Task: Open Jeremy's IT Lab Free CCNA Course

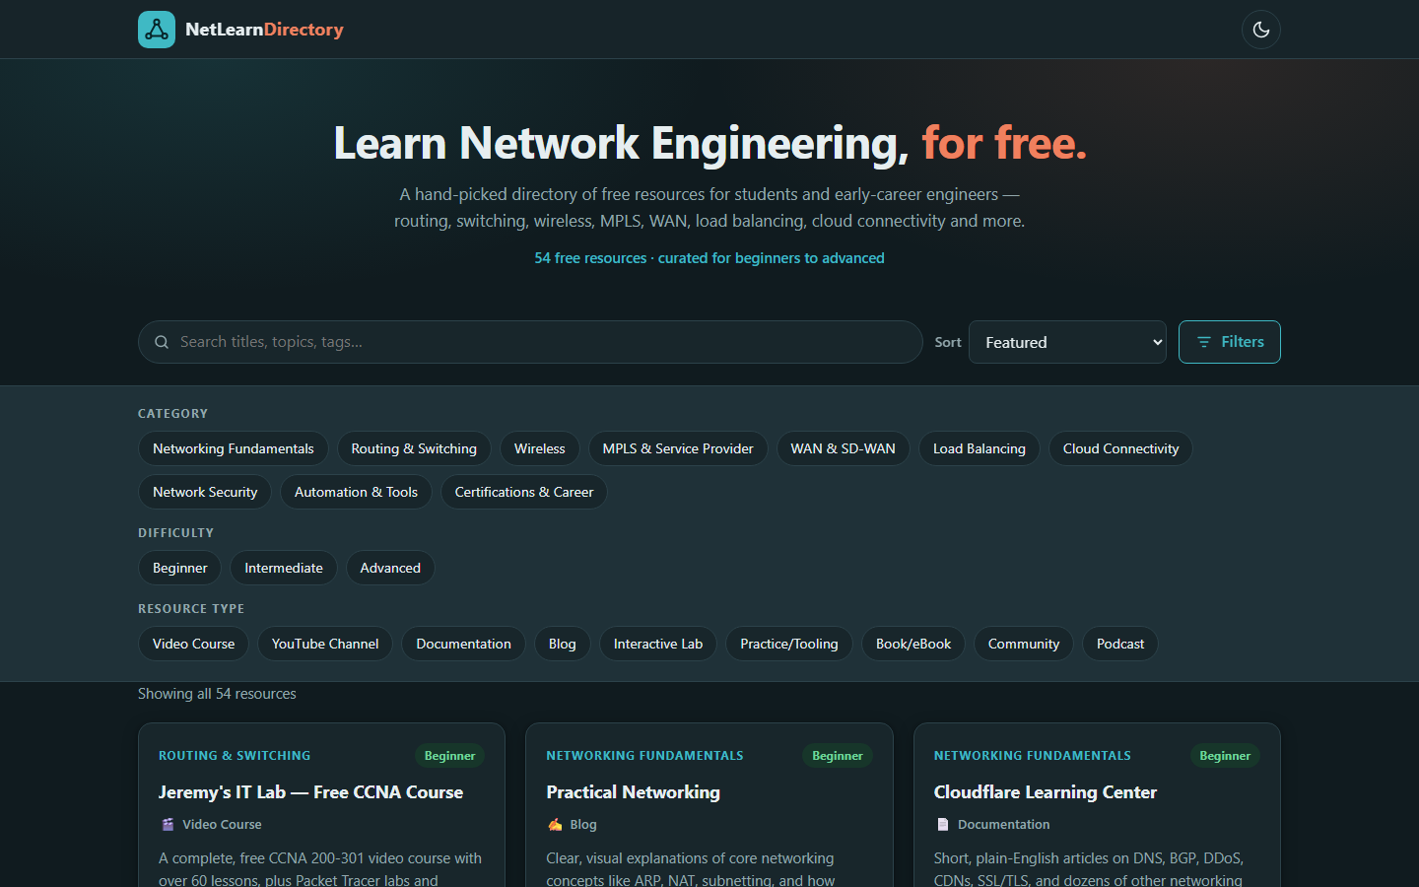Action: 310,792
